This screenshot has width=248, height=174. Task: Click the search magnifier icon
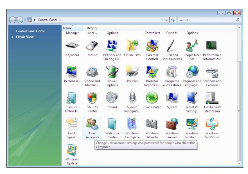(x=238, y=20)
